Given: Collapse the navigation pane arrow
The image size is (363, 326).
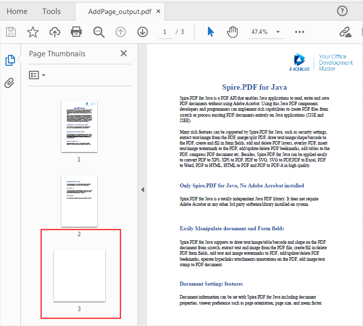Looking at the screenshot, I should 143,190.
